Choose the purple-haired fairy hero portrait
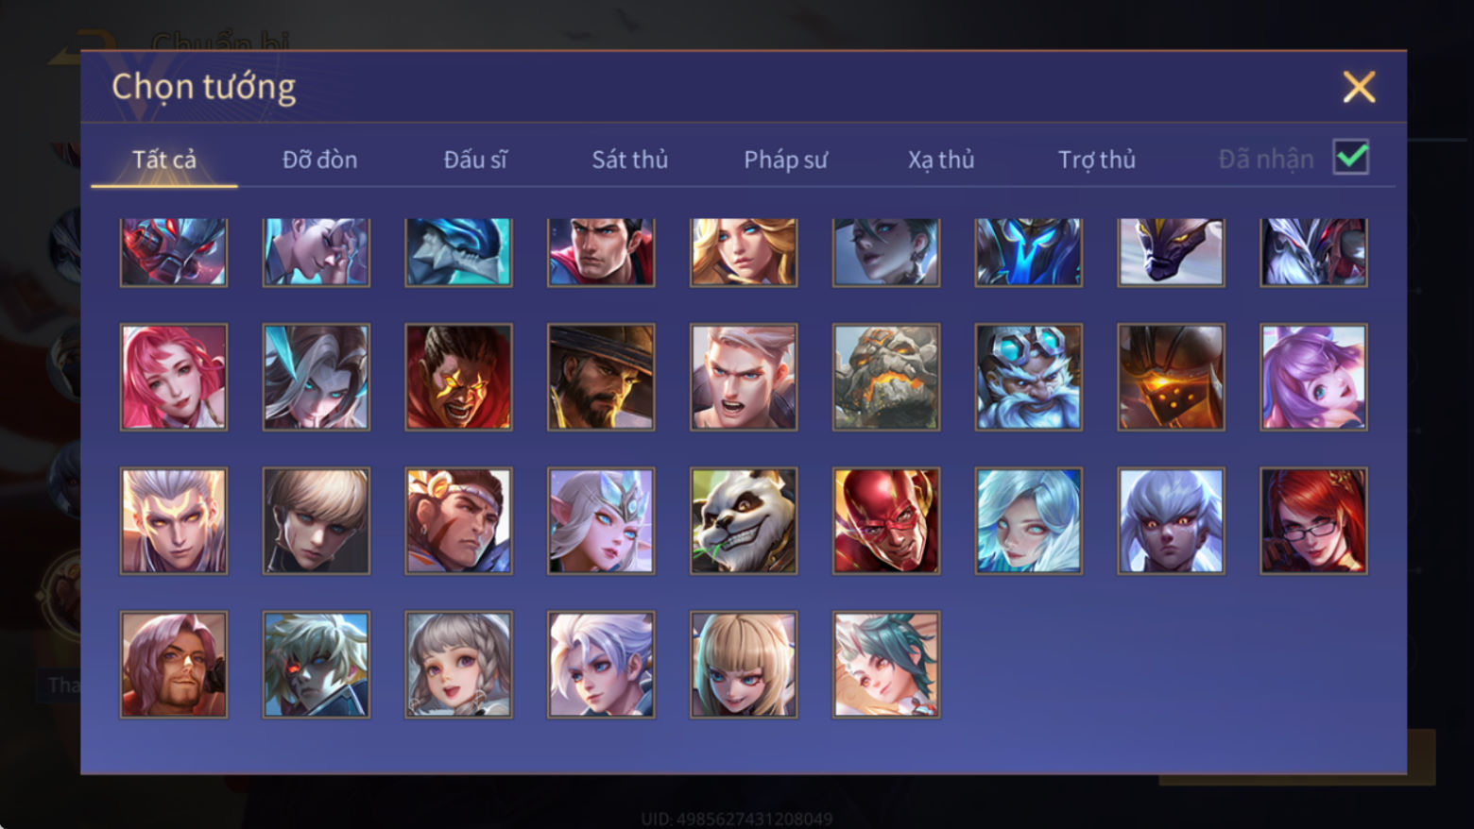This screenshot has width=1474, height=829. coord(1313,378)
